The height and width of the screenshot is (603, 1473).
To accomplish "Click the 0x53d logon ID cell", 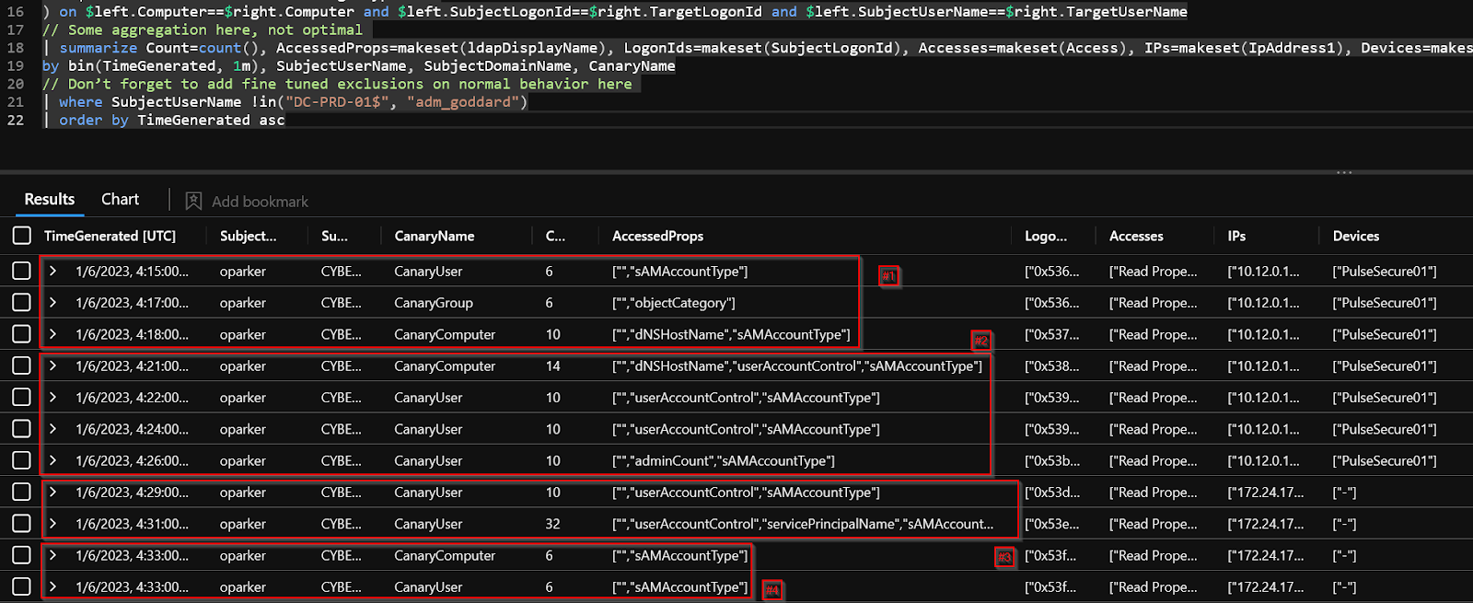I will click(x=1052, y=492).
